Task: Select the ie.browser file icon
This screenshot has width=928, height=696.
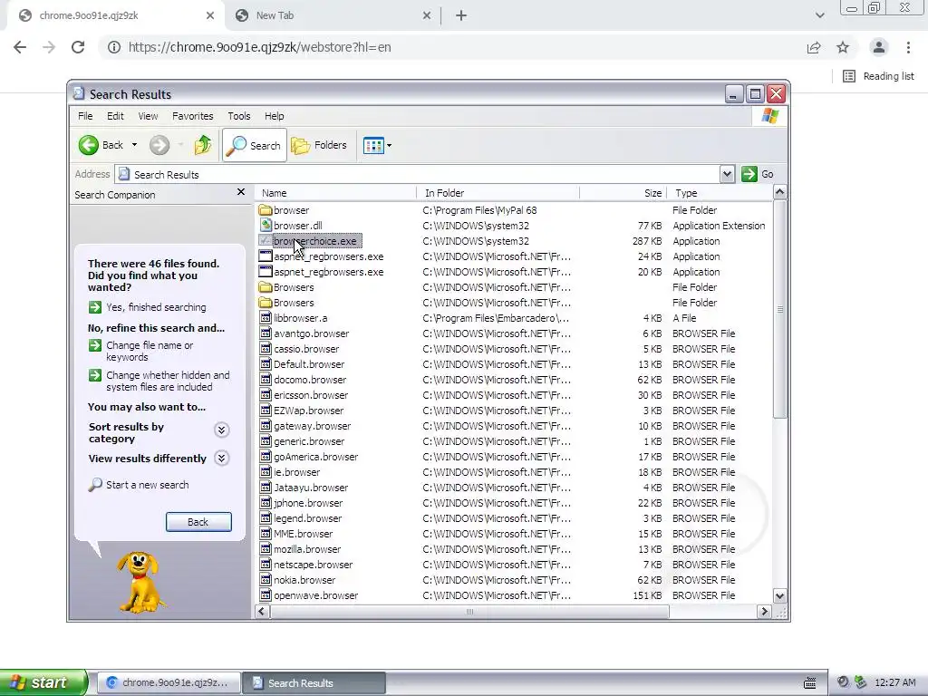Action: pyautogui.click(x=266, y=471)
